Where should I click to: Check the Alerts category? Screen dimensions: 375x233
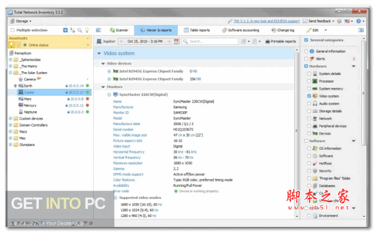(x=306, y=58)
